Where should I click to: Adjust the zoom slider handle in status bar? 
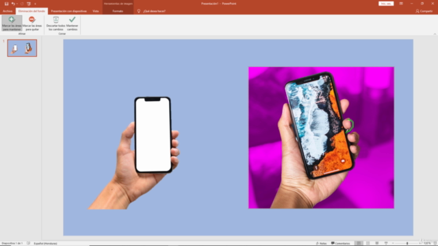[407, 243]
